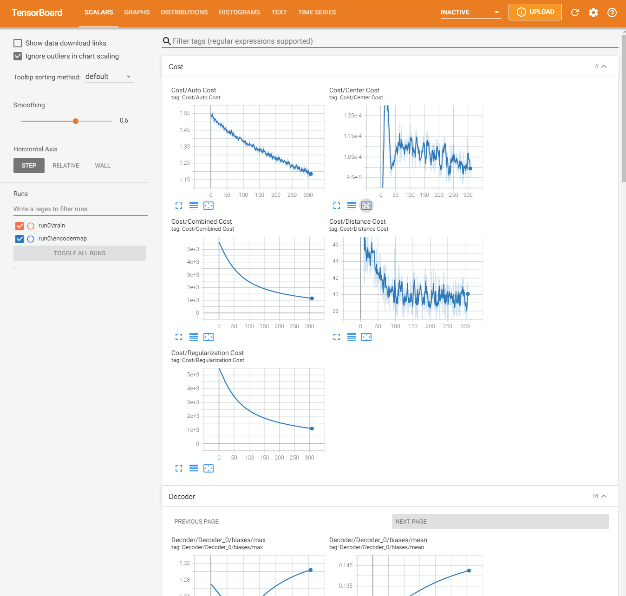Select only run0\train via its orange radio circle
The width and height of the screenshot is (626, 596).
31,226
